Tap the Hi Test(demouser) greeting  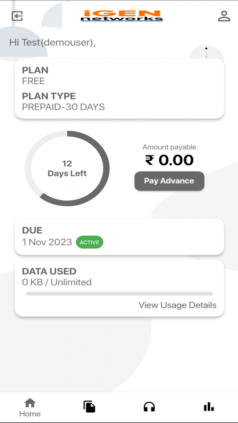click(x=53, y=42)
